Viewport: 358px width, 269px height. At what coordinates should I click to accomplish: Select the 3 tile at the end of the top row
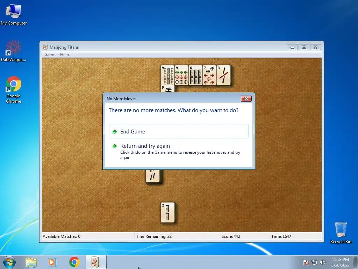point(223,75)
